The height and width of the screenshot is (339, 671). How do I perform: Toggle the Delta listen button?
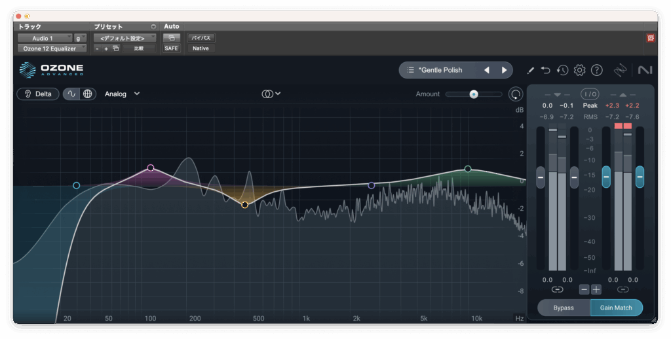pos(38,94)
